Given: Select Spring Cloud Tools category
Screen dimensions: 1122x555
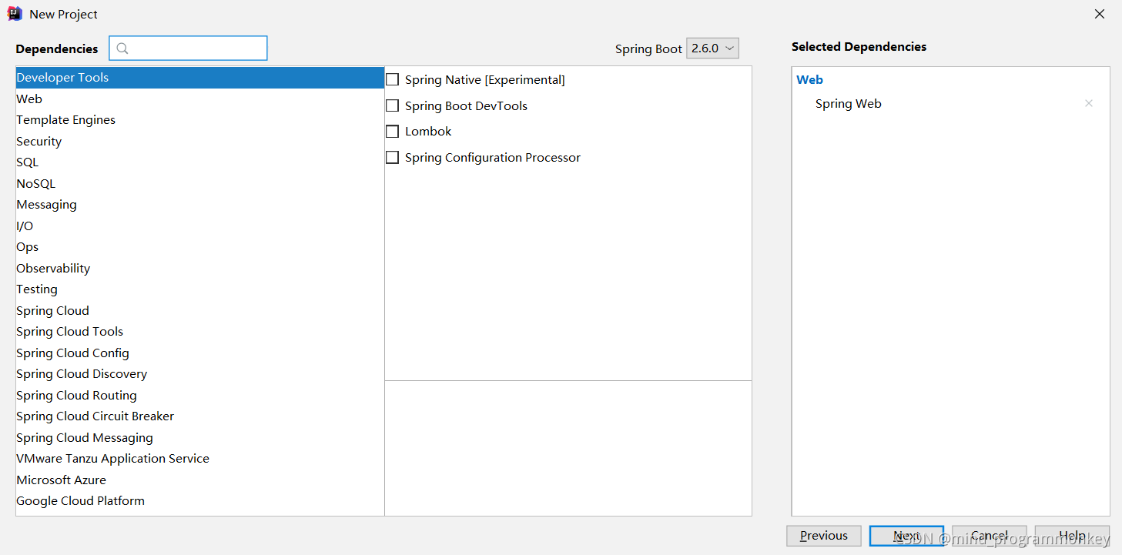Looking at the screenshot, I should coord(200,332).
